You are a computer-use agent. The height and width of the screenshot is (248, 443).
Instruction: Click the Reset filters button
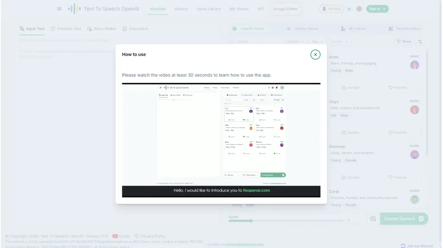point(404,42)
